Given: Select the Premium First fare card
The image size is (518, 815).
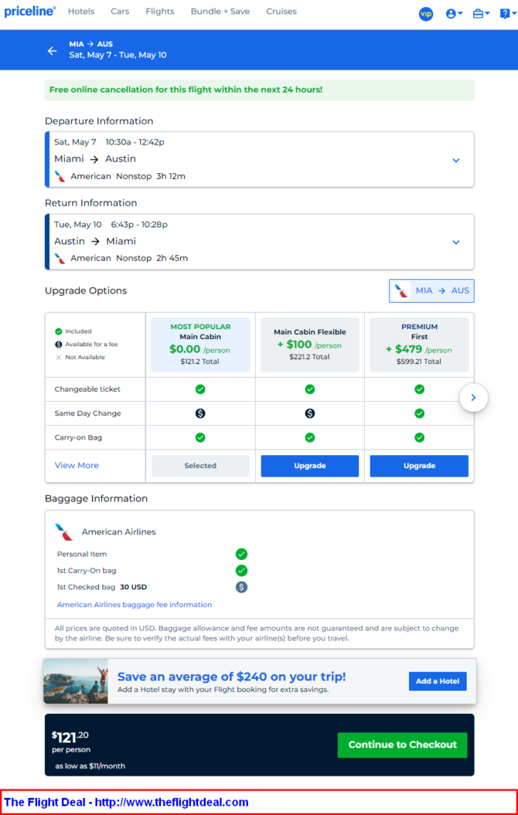Looking at the screenshot, I should (419, 345).
